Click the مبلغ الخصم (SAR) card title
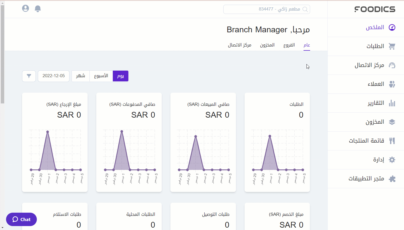404x230 pixels. click(286, 214)
